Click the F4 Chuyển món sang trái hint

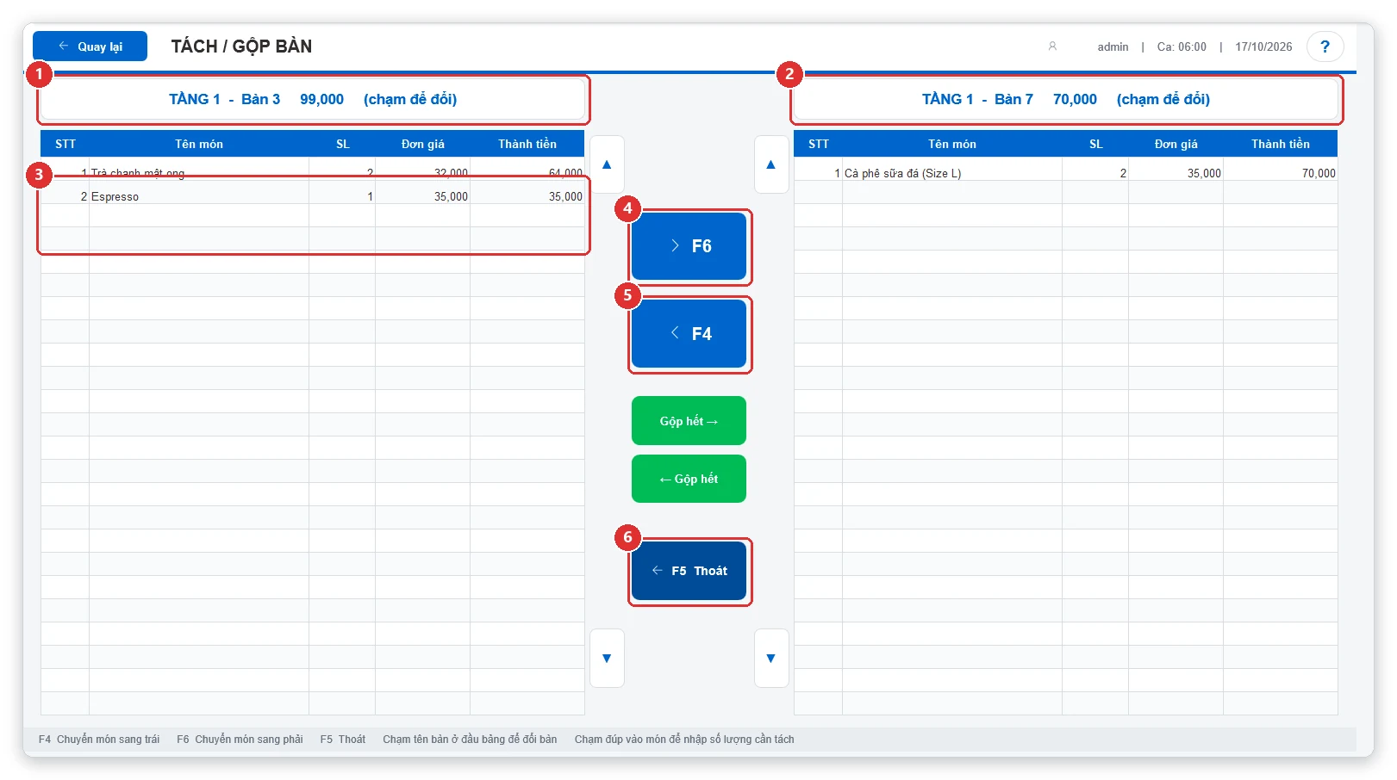pyautogui.click(x=99, y=739)
